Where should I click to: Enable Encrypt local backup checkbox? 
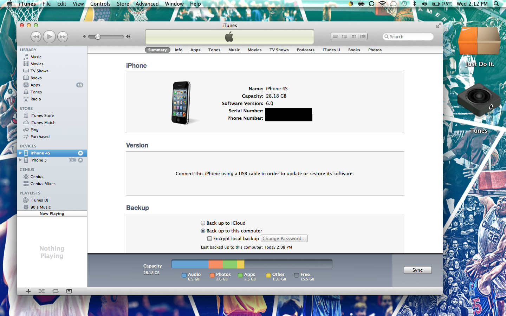209,238
